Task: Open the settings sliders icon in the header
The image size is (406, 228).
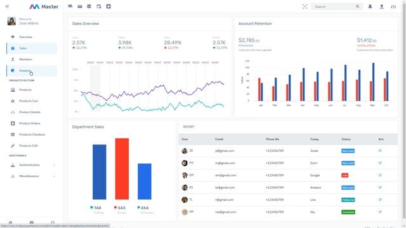Action: [x=393, y=7]
